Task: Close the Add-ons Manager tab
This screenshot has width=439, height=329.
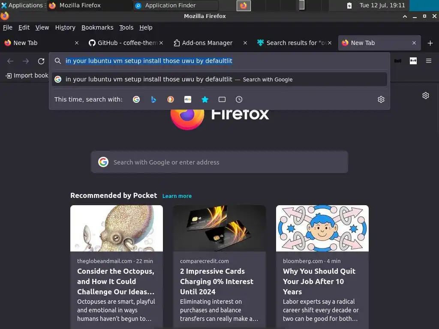Action: coord(245,43)
